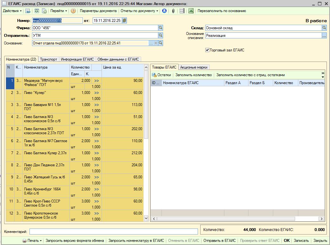Select the Номенклатура (22) tab
The width and height of the screenshot is (330, 245).
click(21, 59)
